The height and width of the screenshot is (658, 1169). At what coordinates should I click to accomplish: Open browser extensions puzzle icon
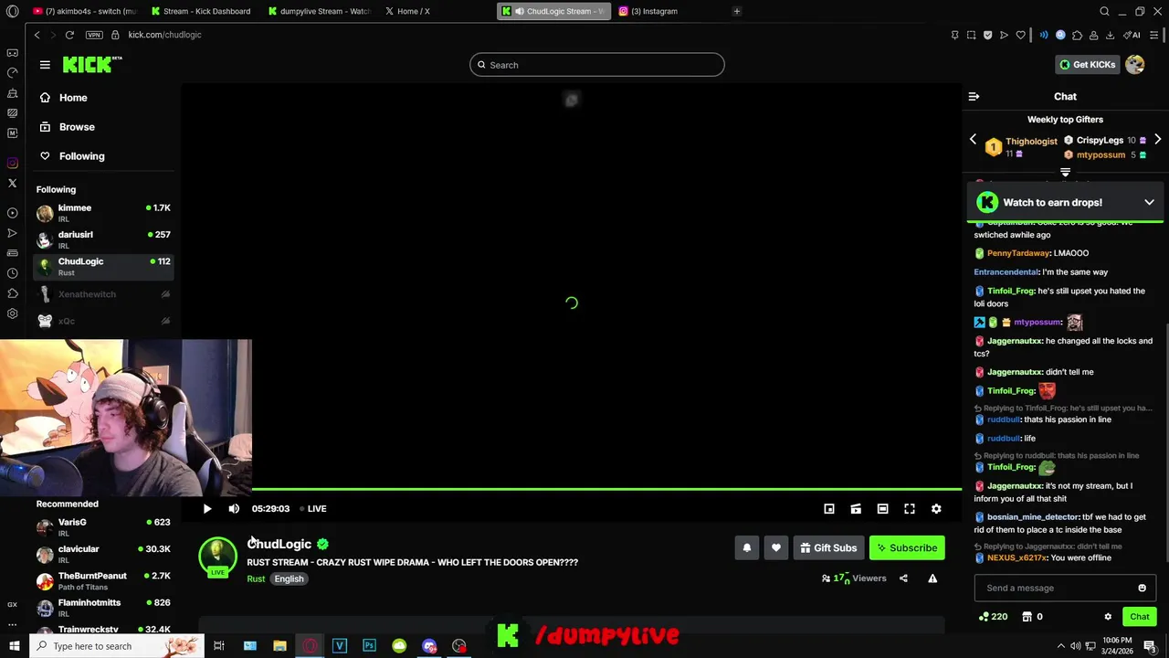1077,35
